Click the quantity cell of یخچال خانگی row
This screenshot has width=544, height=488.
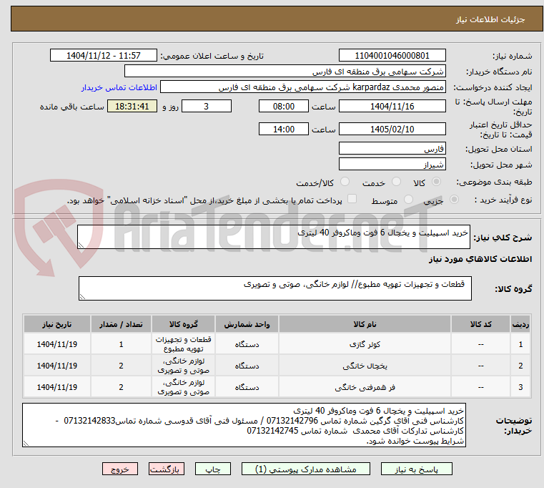click(121, 366)
